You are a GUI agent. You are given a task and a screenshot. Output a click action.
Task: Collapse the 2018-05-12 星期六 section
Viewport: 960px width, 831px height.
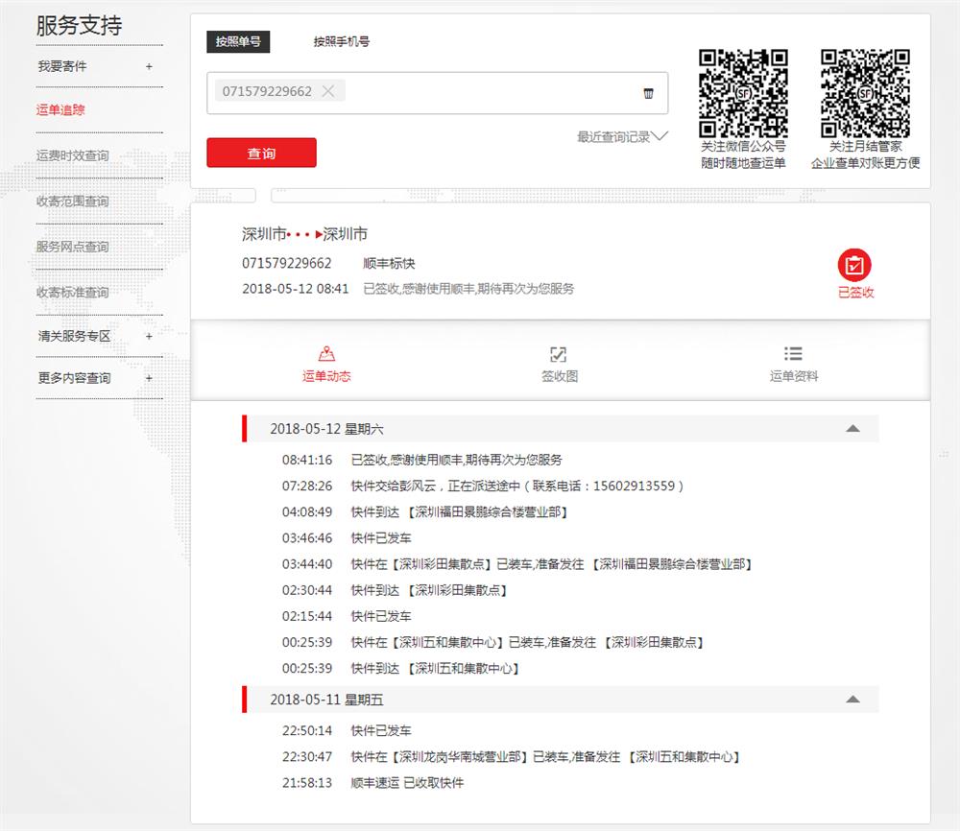(x=852, y=429)
